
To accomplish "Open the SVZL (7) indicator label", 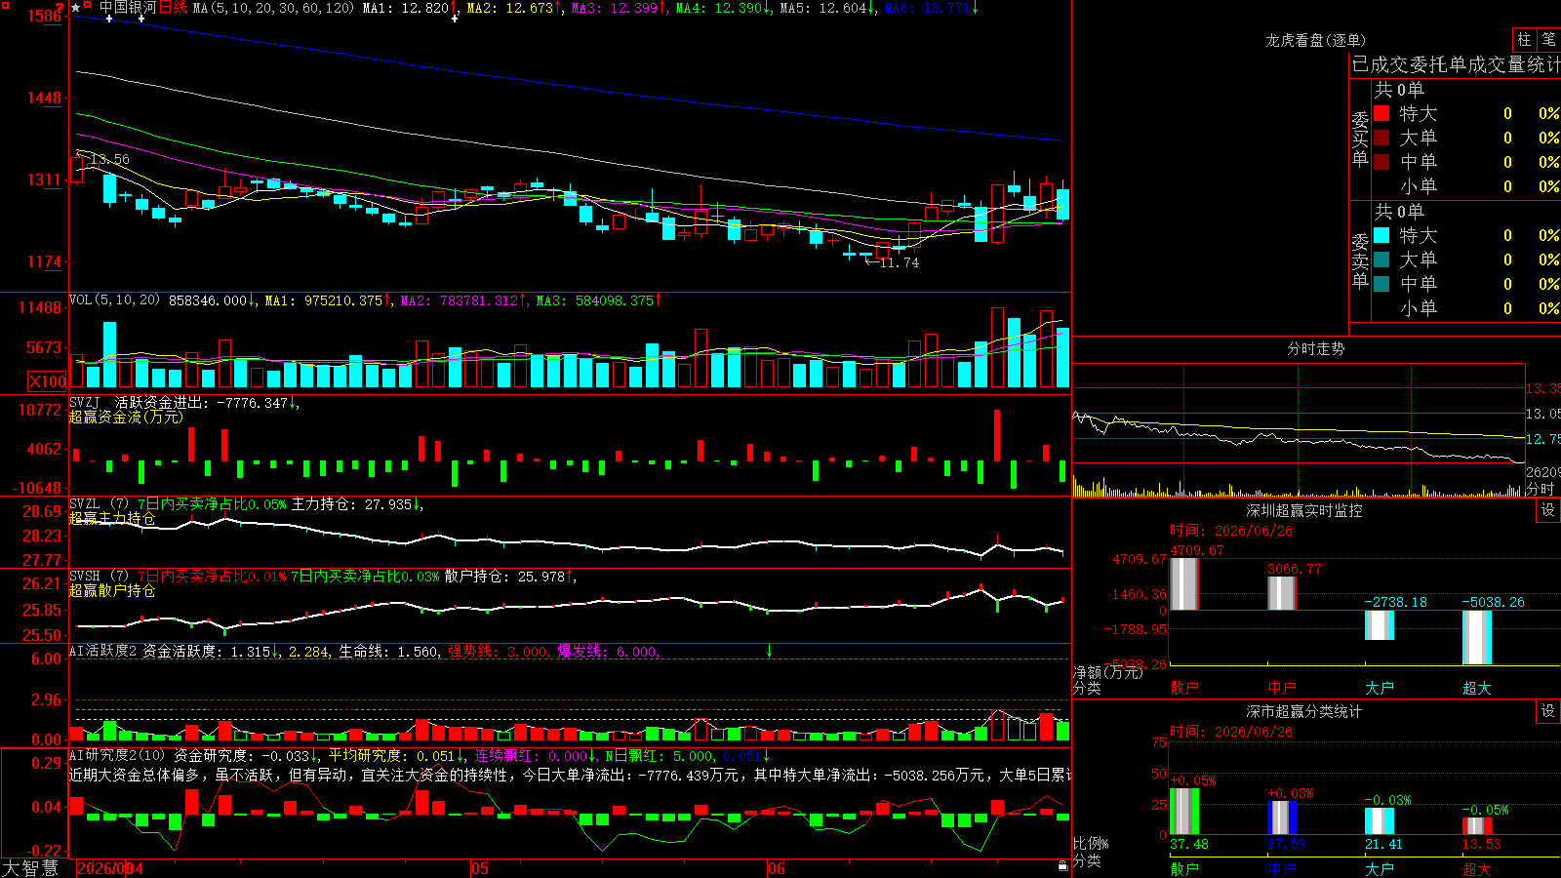I will [99, 504].
